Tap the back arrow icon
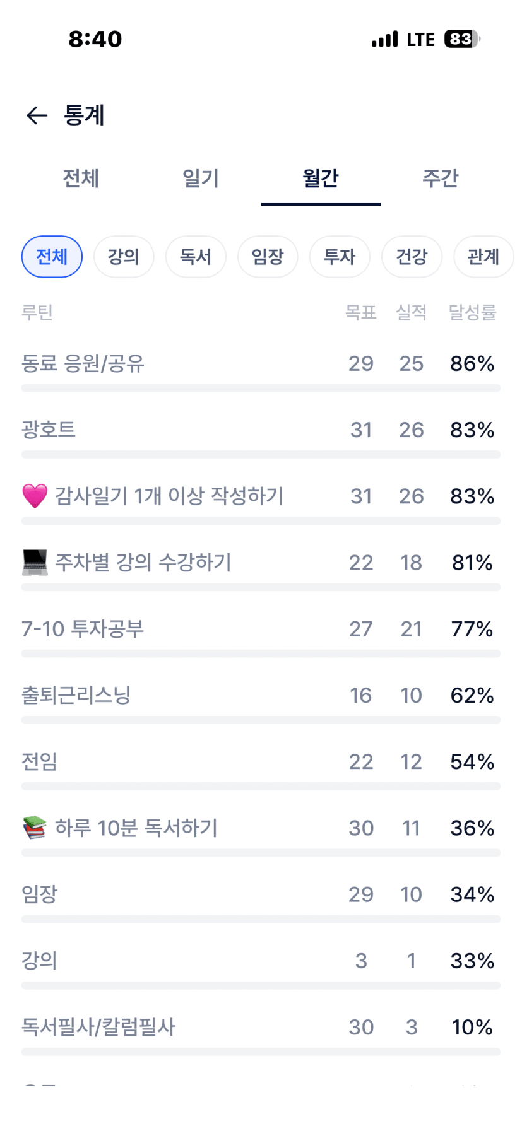This screenshot has height=1131, width=522. (x=37, y=115)
